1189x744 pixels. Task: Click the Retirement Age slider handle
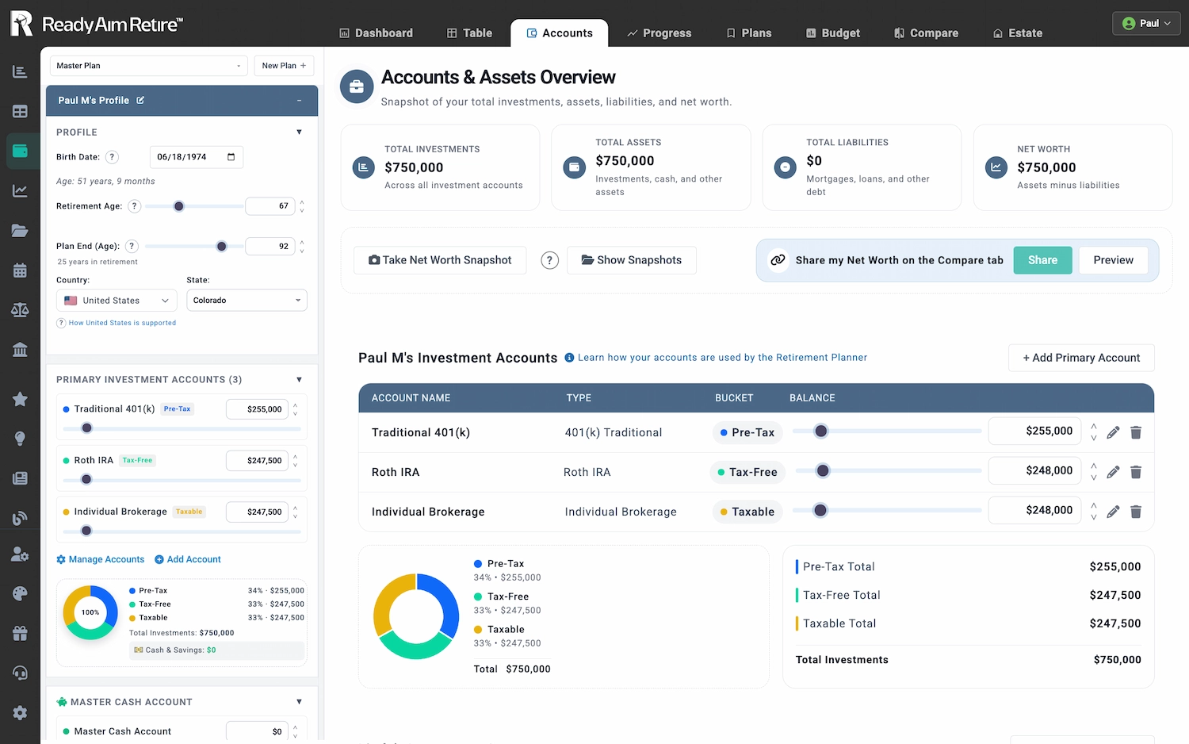[179, 206]
